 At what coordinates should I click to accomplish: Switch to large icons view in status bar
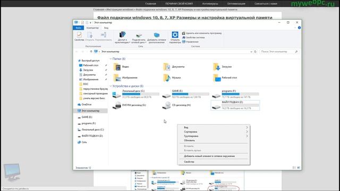(x=299, y=168)
